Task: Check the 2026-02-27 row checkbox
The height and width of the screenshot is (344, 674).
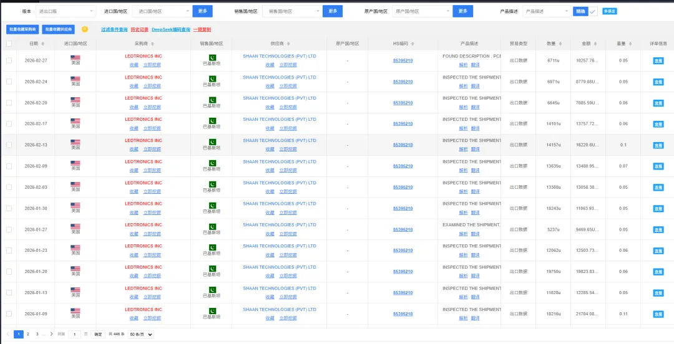Action: coord(9,60)
